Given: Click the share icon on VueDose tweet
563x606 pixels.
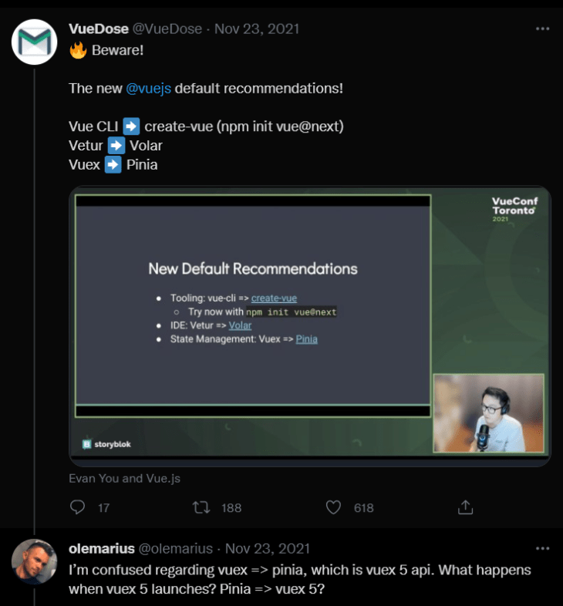Looking at the screenshot, I should pos(465,507).
